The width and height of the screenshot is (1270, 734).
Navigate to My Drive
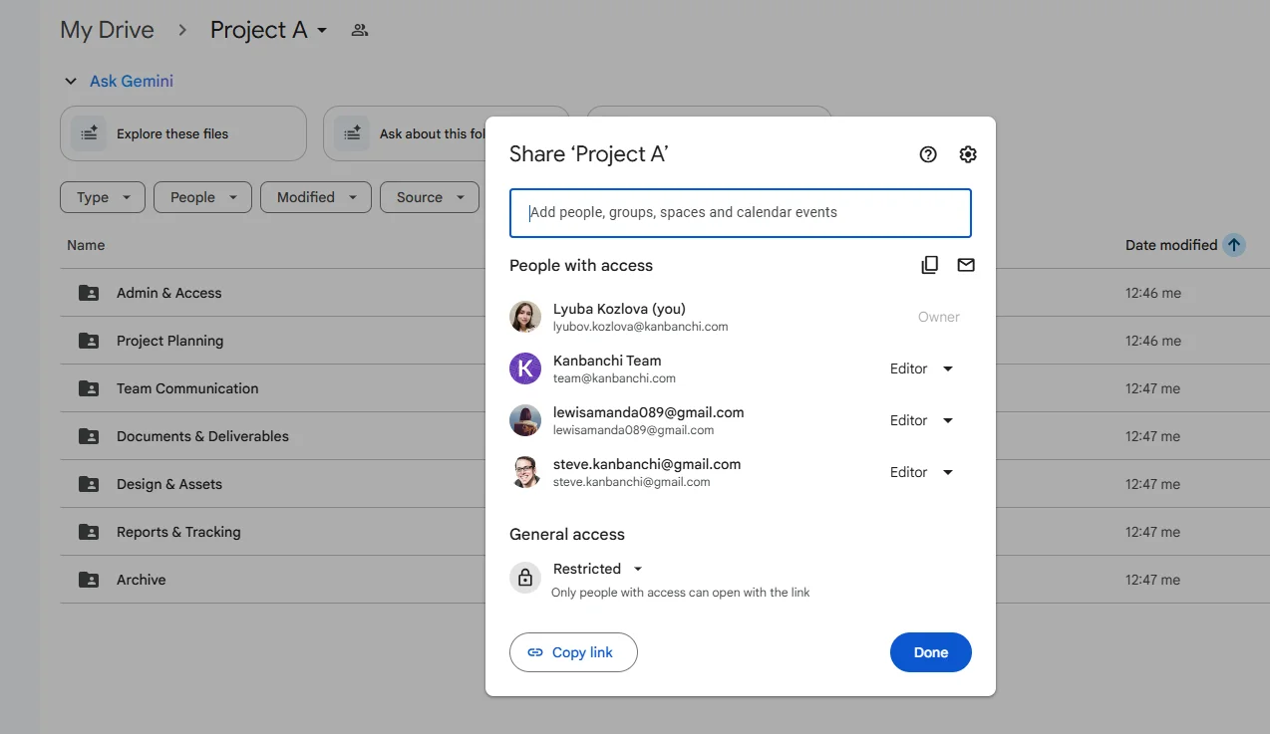(x=107, y=30)
